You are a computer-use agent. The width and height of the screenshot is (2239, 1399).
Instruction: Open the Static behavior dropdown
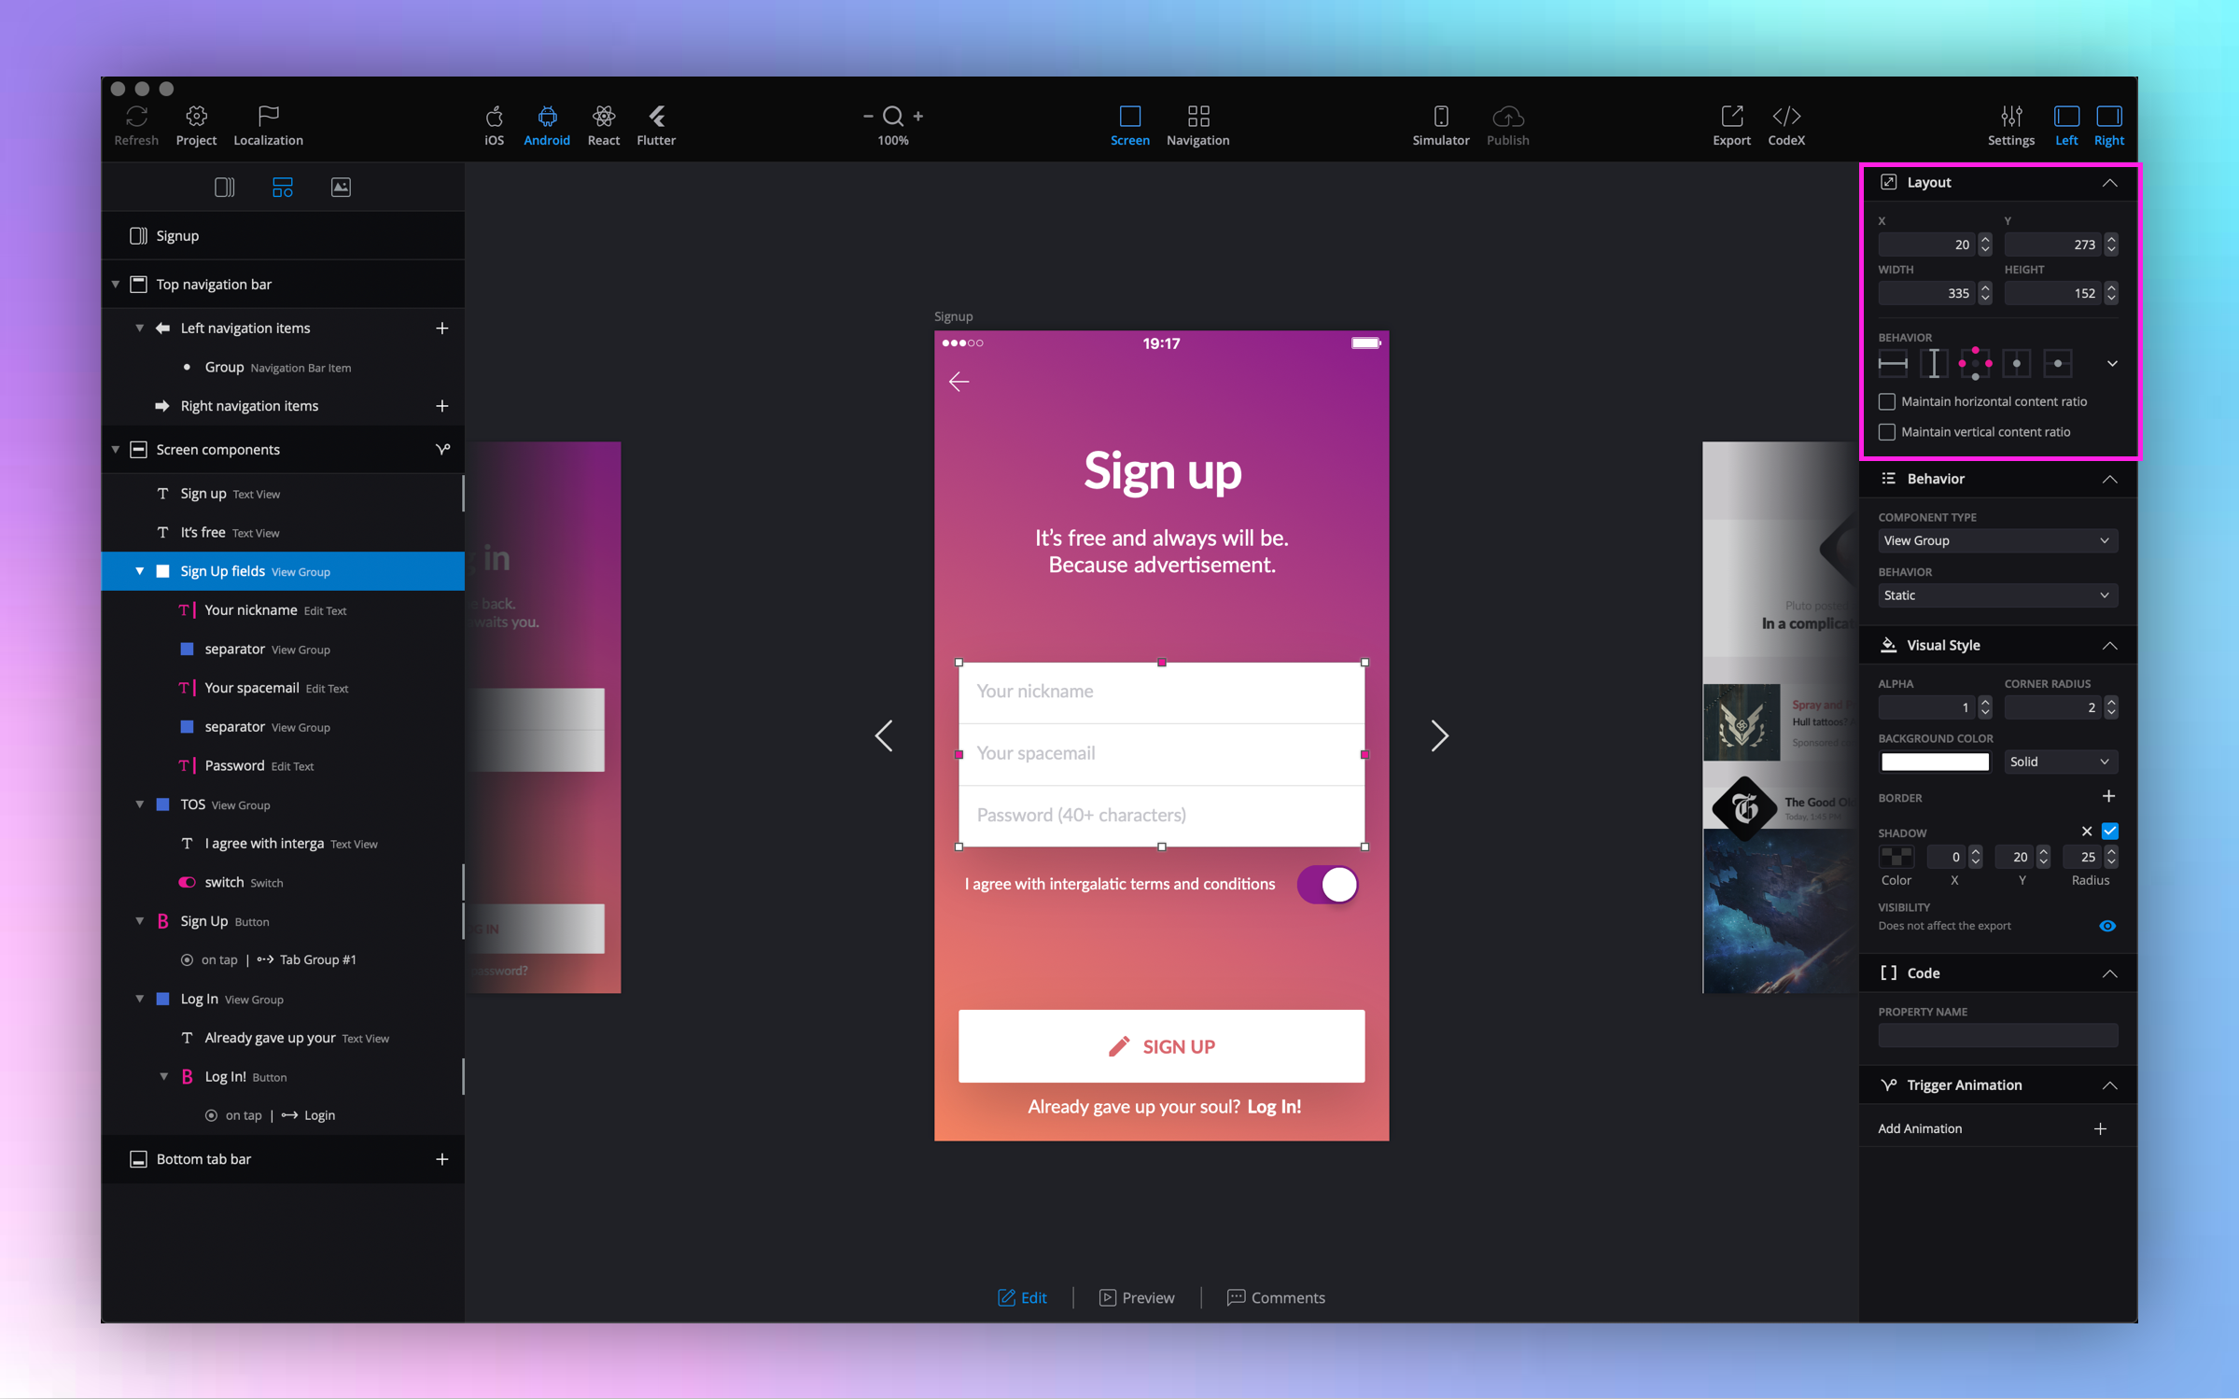[x=1996, y=595]
